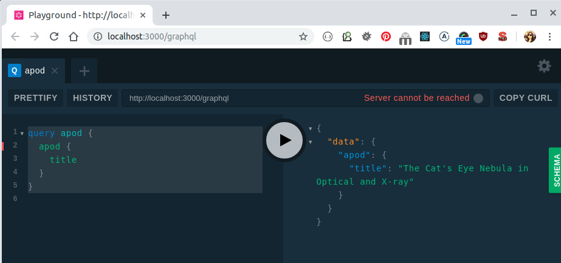Viewport: 561px width, 263px height.
Task: Open the Pinterest extension
Action: coord(386,36)
